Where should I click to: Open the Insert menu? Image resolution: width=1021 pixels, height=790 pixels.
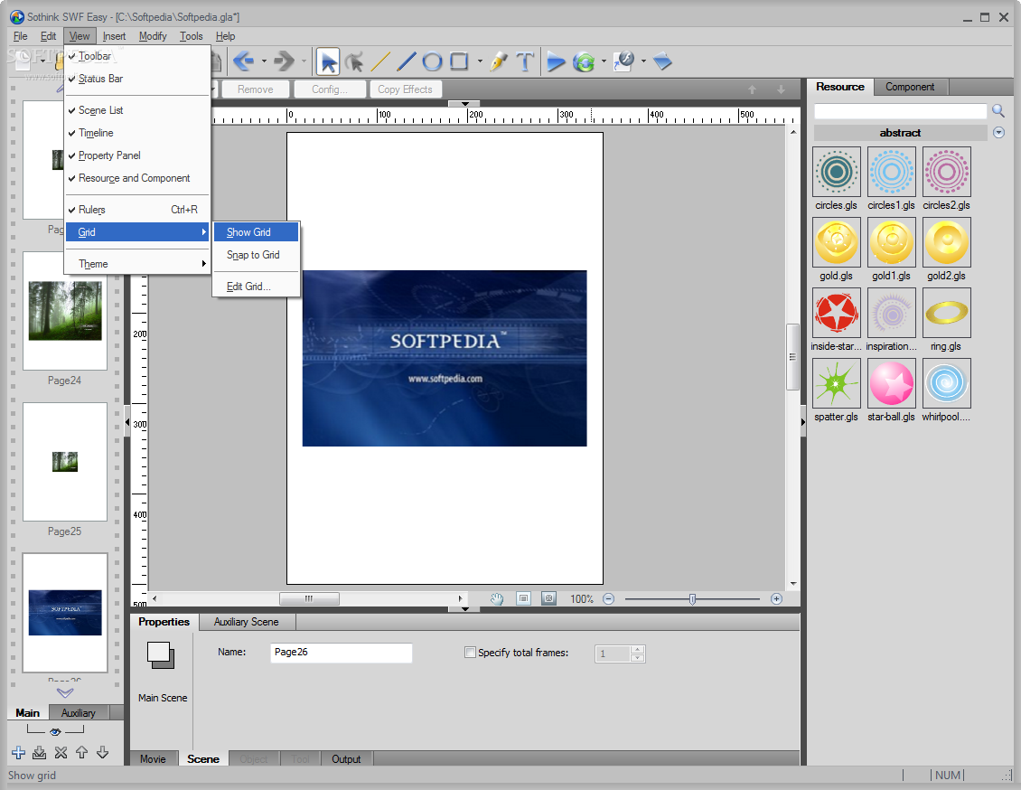tap(114, 36)
